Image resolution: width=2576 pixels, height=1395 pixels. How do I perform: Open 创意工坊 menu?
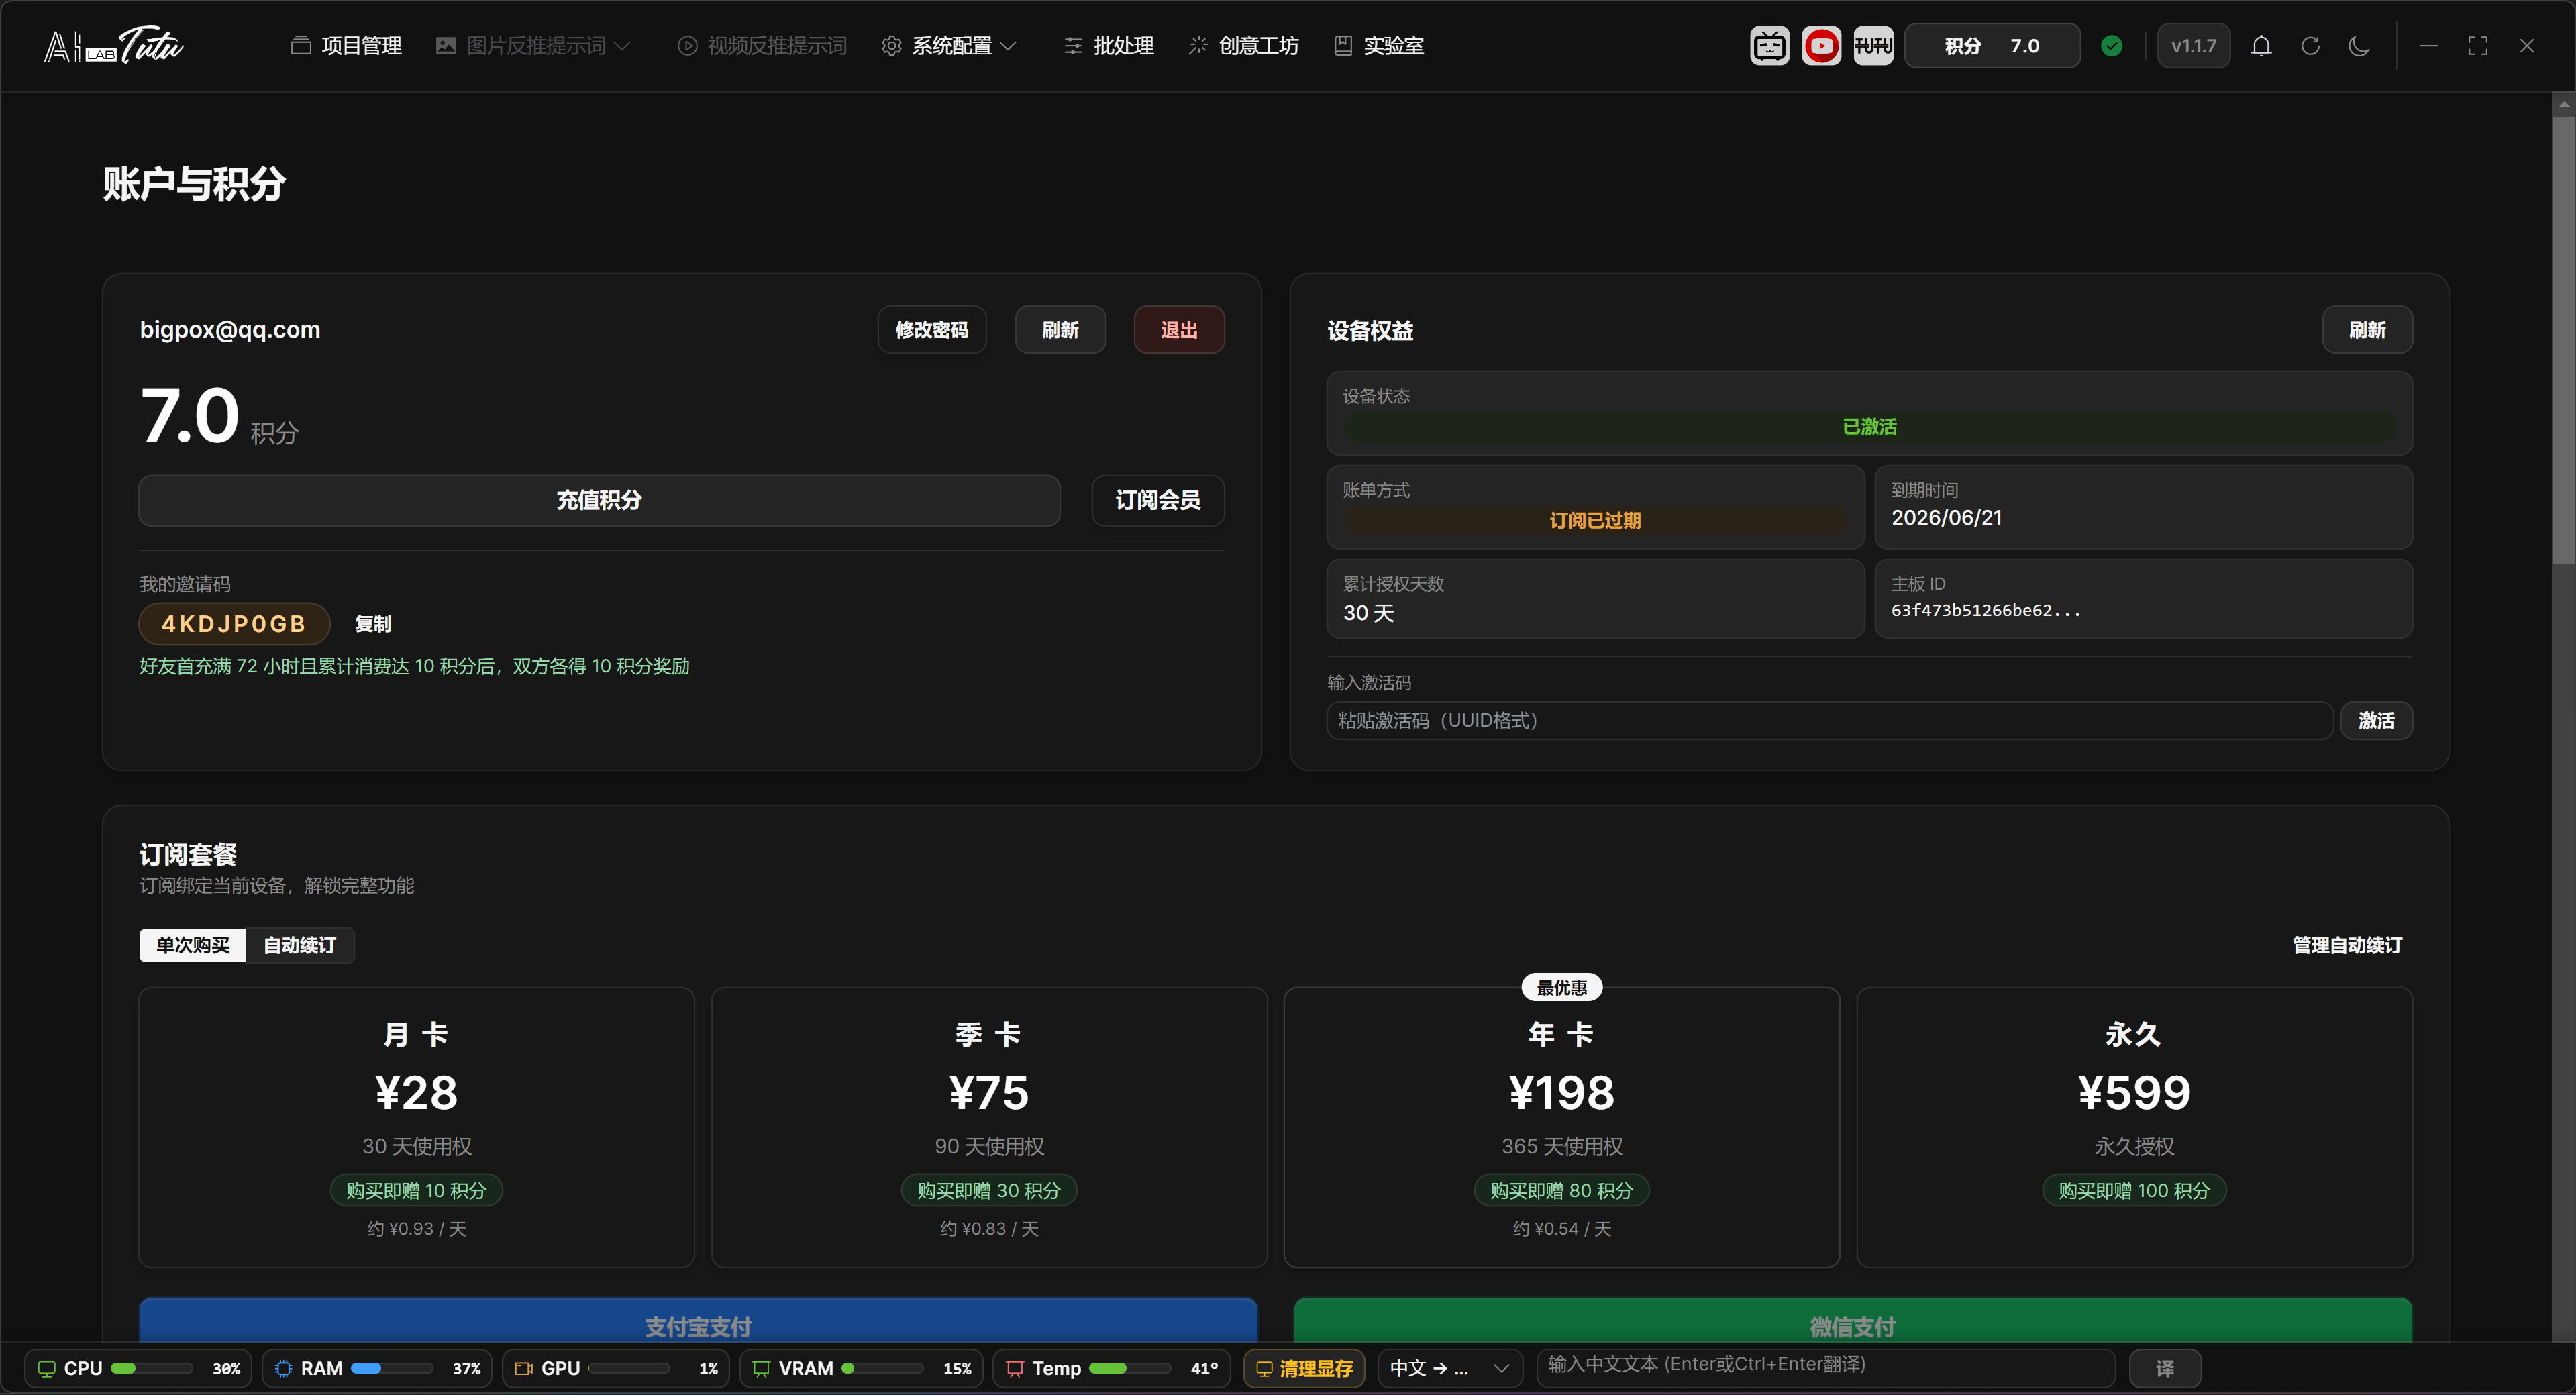point(1243,46)
